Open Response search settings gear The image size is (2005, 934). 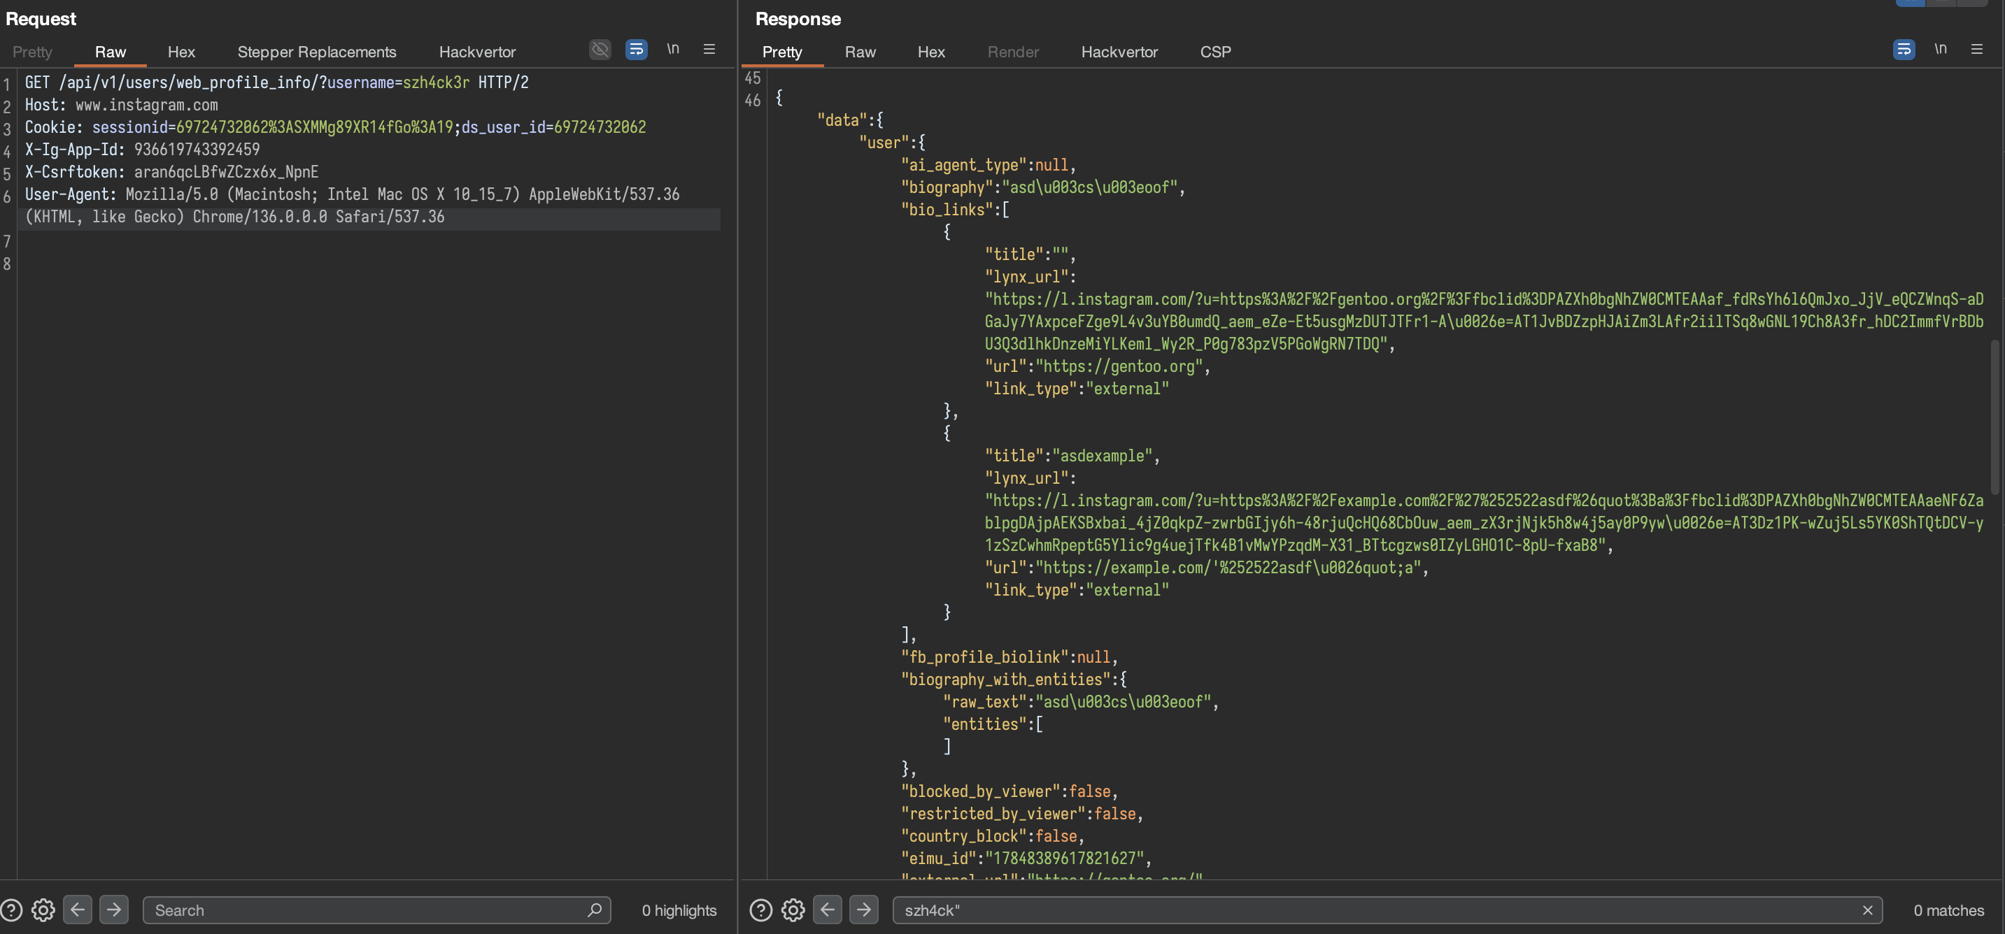(793, 910)
